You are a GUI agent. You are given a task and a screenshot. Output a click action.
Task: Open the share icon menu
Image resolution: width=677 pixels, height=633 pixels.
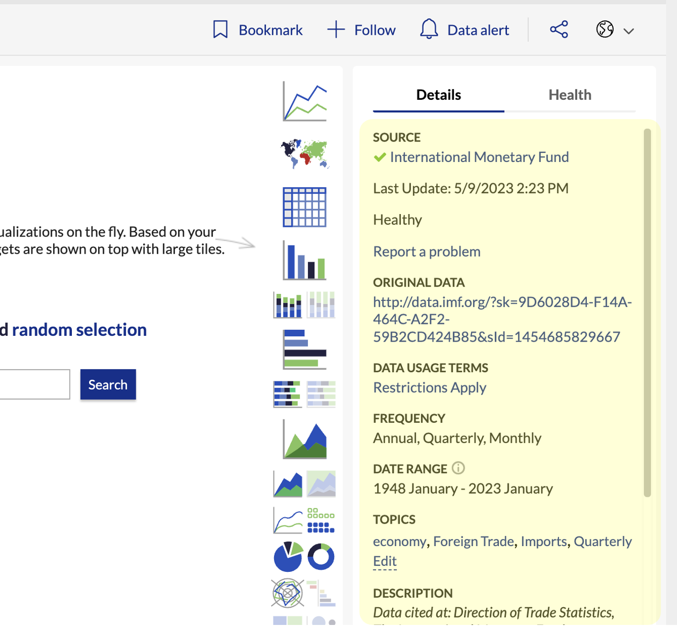(559, 29)
